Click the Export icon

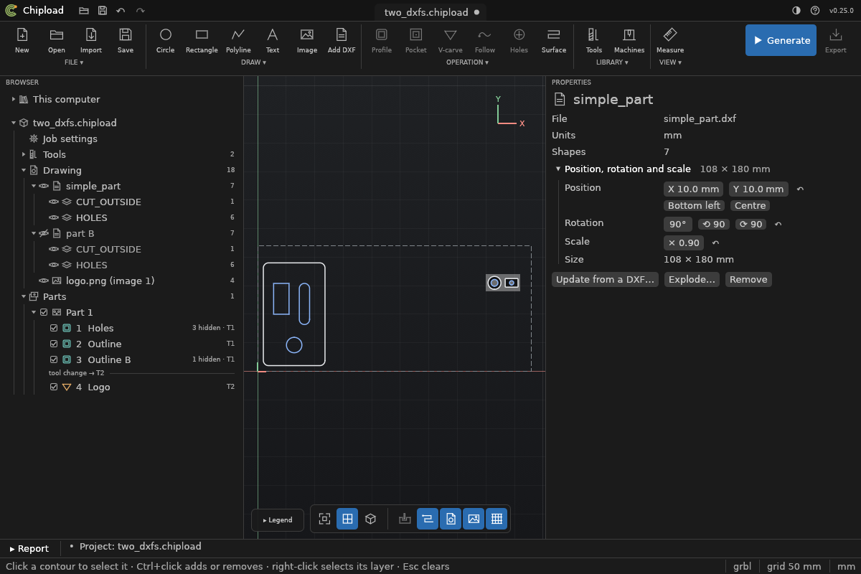tap(836, 34)
